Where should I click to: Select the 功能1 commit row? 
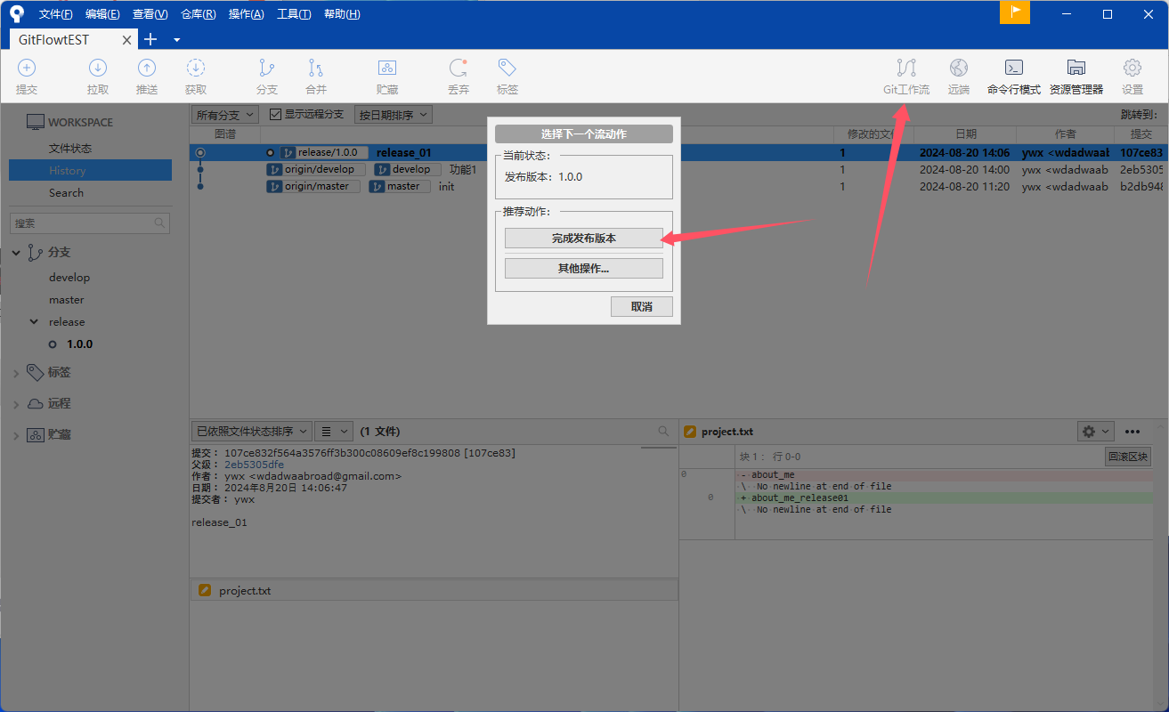678,169
